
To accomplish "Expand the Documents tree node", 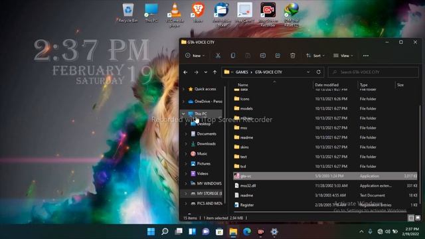I will tap(186, 134).
